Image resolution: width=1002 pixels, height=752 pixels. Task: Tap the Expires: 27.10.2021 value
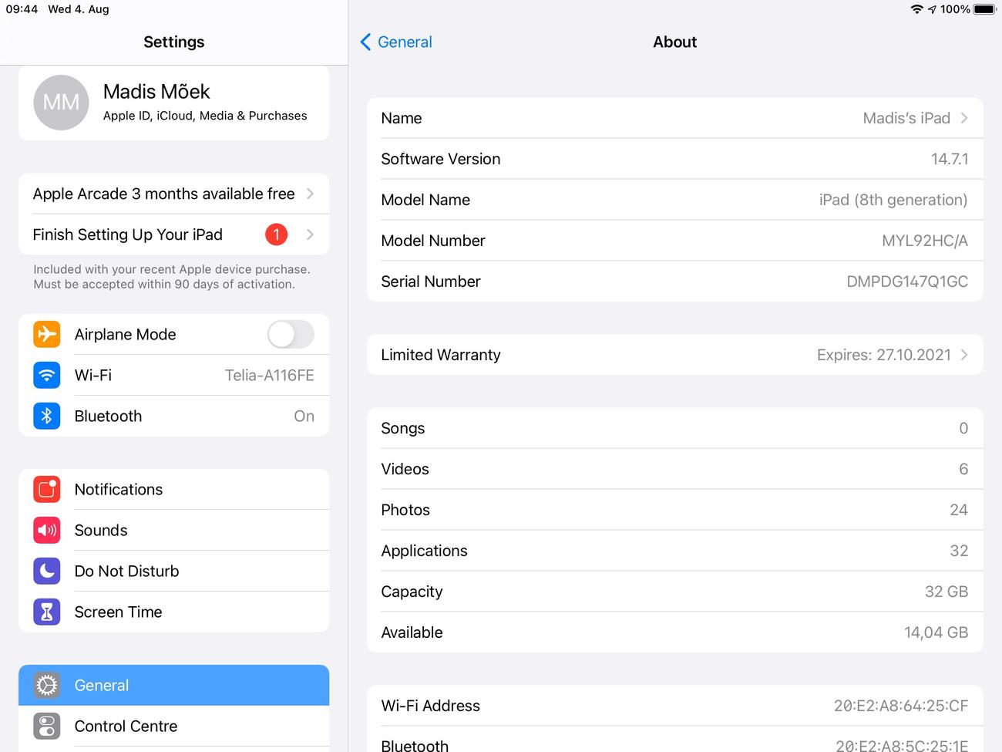(x=883, y=355)
